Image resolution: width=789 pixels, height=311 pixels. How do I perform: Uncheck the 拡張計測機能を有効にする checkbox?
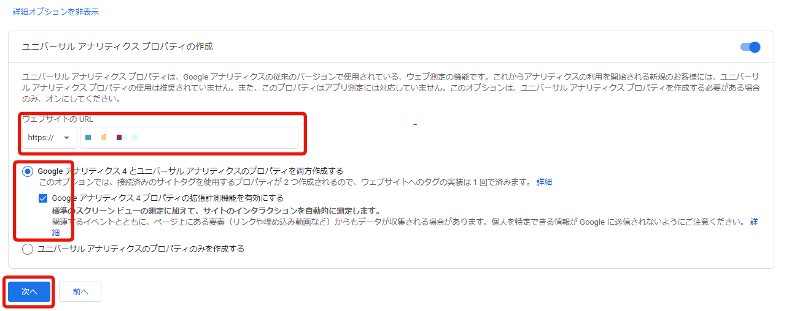click(43, 198)
